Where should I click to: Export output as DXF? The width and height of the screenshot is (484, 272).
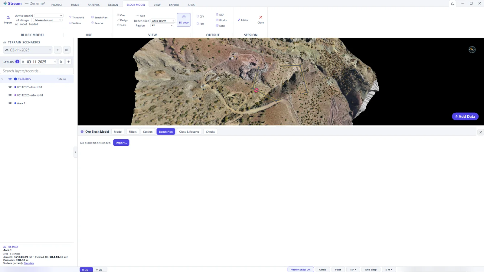tap(220, 15)
